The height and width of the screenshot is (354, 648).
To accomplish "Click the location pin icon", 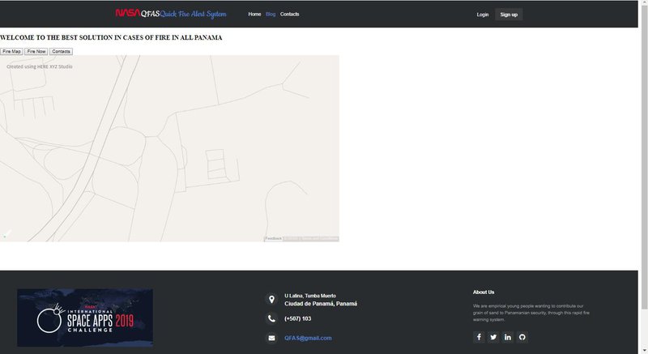I will click(271, 300).
